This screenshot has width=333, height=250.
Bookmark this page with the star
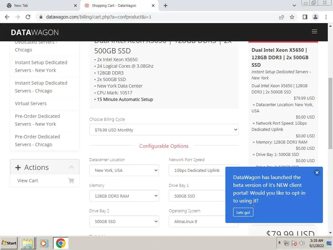[292, 17]
